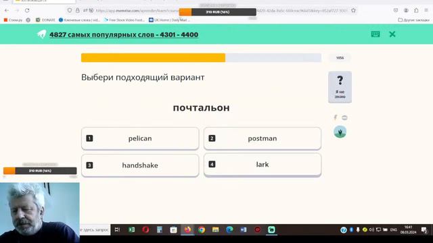
Task: Click the shield tracking protection icon
Action: (70, 11)
